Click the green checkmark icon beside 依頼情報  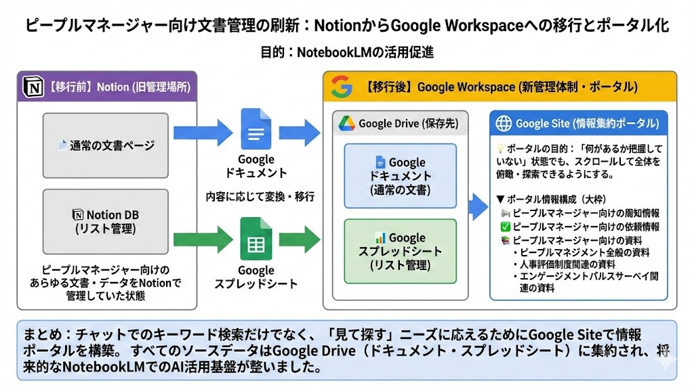pos(506,227)
